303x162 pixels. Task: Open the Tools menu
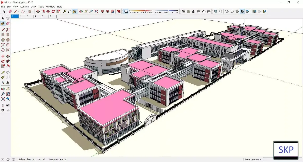click(x=41, y=7)
